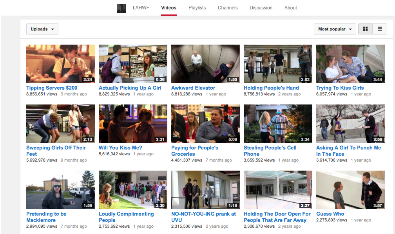Image resolution: width=395 pixels, height=234 pixels.
Task: Switch to list view layout
Action: [x=380, y=29]
